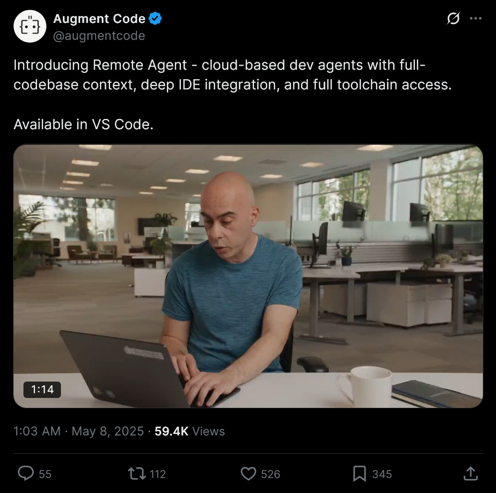Click the 526 likes count
The width and height of the screenshot is (496, 493).
pyautogui.click(x=271, y=474)
